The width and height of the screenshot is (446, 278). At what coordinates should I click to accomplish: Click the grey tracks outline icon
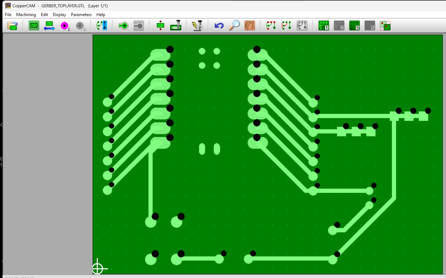click(302, 26)
